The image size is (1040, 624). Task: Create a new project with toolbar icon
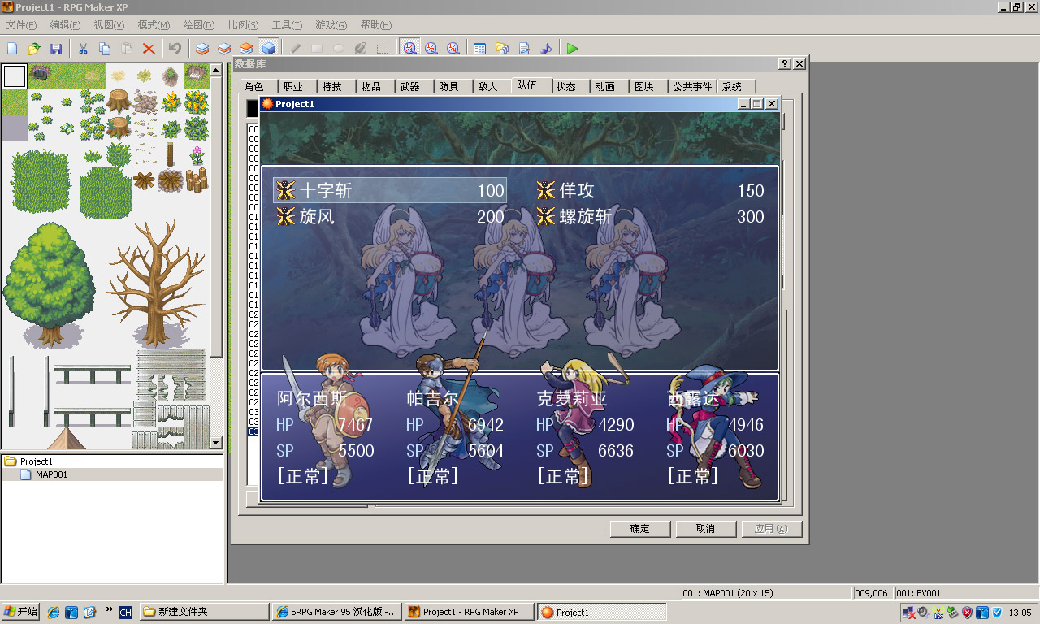(x=12, y=49)
